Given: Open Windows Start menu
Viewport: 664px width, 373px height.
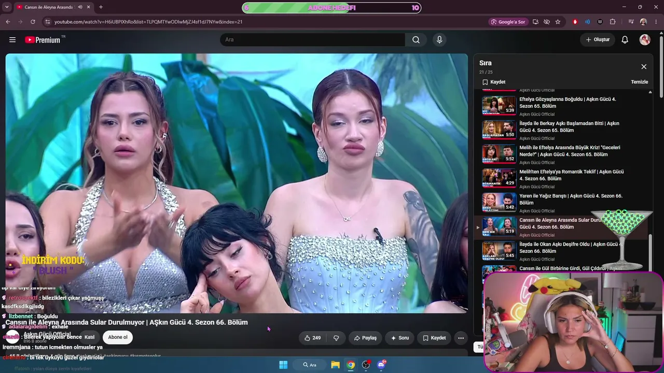Looking at the screenshot, I should [283, 365].
